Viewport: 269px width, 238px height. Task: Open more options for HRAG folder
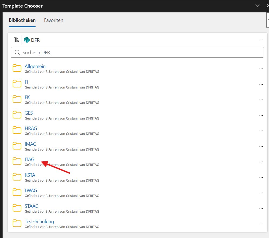[x=261, y=131]
